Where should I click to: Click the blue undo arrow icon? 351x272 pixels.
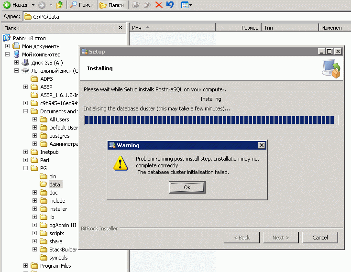tap(170, 5)
